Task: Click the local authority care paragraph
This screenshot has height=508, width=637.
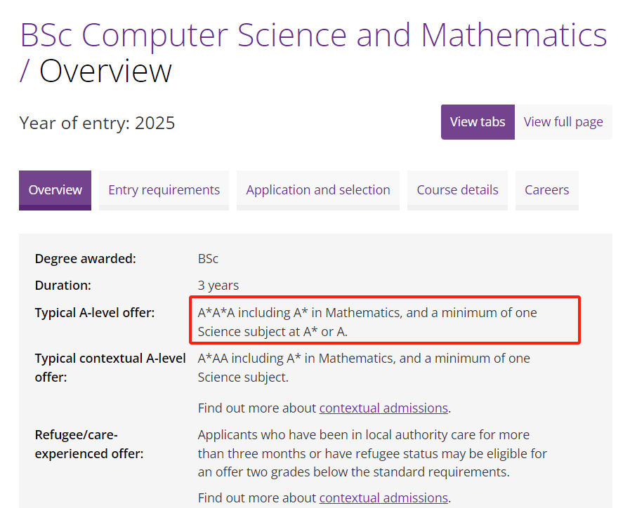Action: (x=372, y=453)
